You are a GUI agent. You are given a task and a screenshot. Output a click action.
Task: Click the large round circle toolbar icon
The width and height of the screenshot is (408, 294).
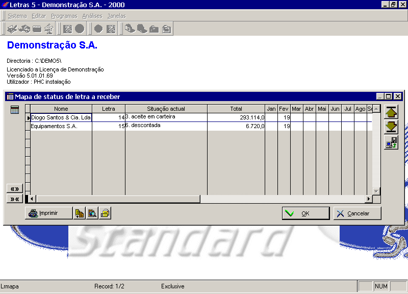[80, 29]
